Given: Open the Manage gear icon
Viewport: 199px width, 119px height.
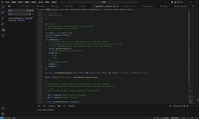Looking at the screenshot, I should coord(3,114).
